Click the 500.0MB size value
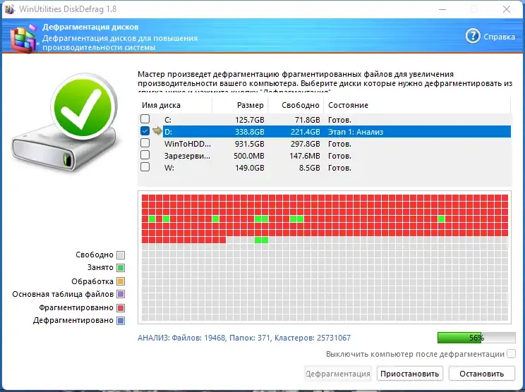Screen dimensions: 525x392 249,156
